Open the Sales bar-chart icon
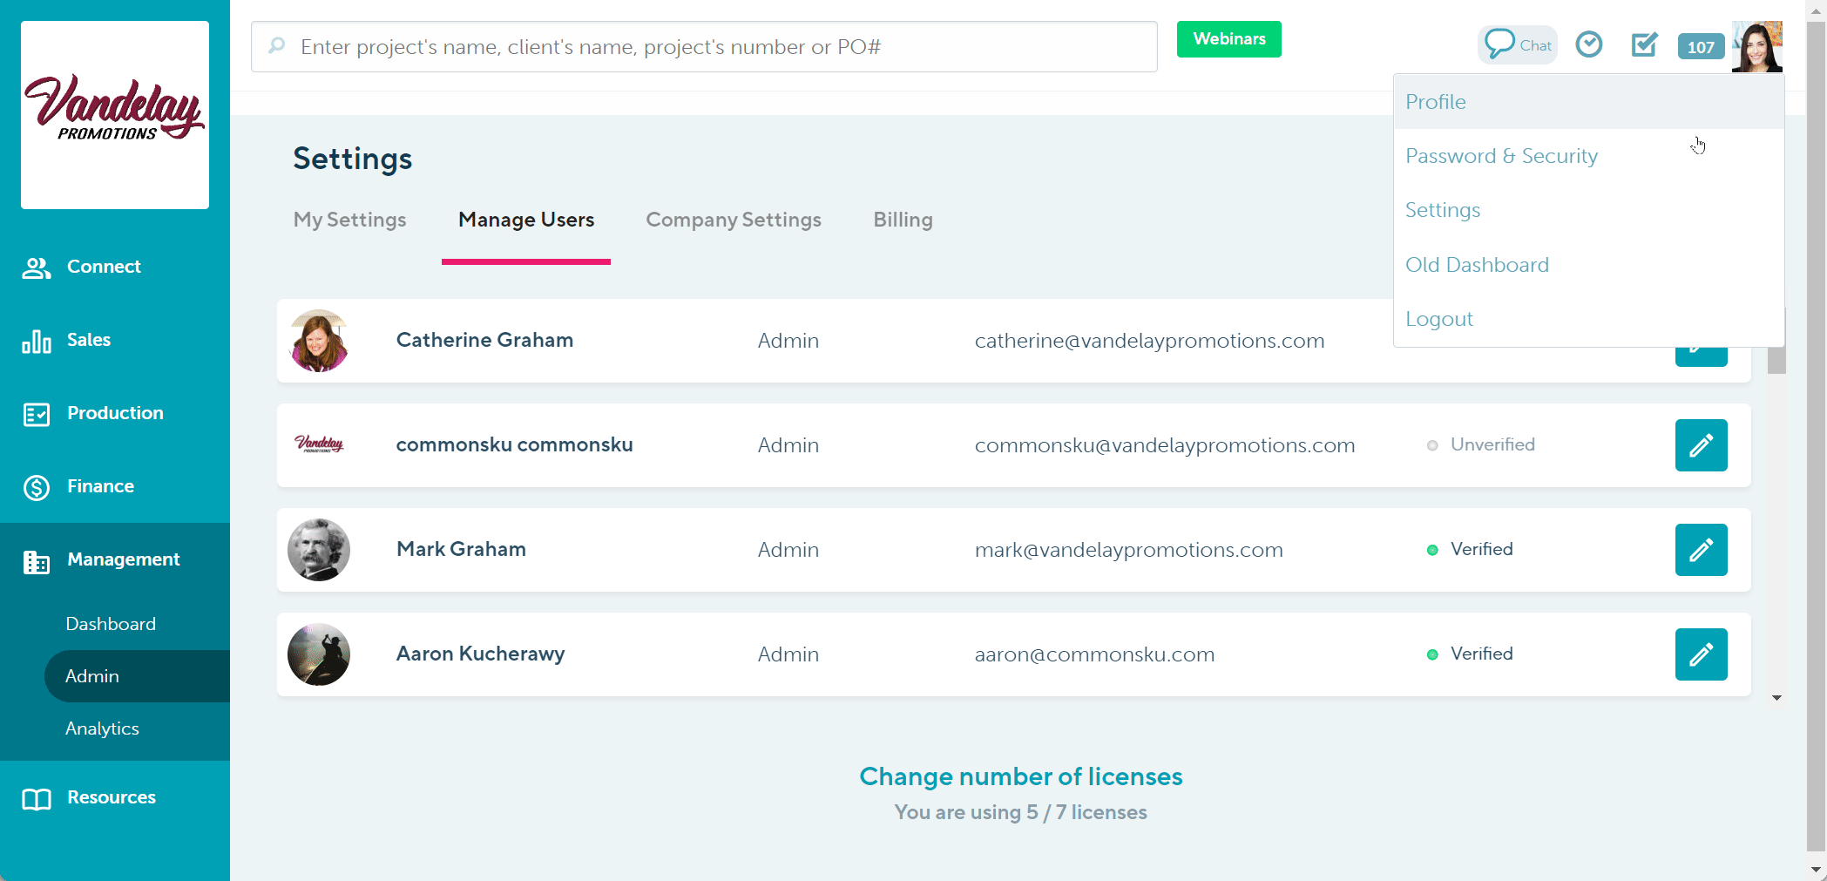The width and height of the screenshot is (1827, 881). (36, 342)
